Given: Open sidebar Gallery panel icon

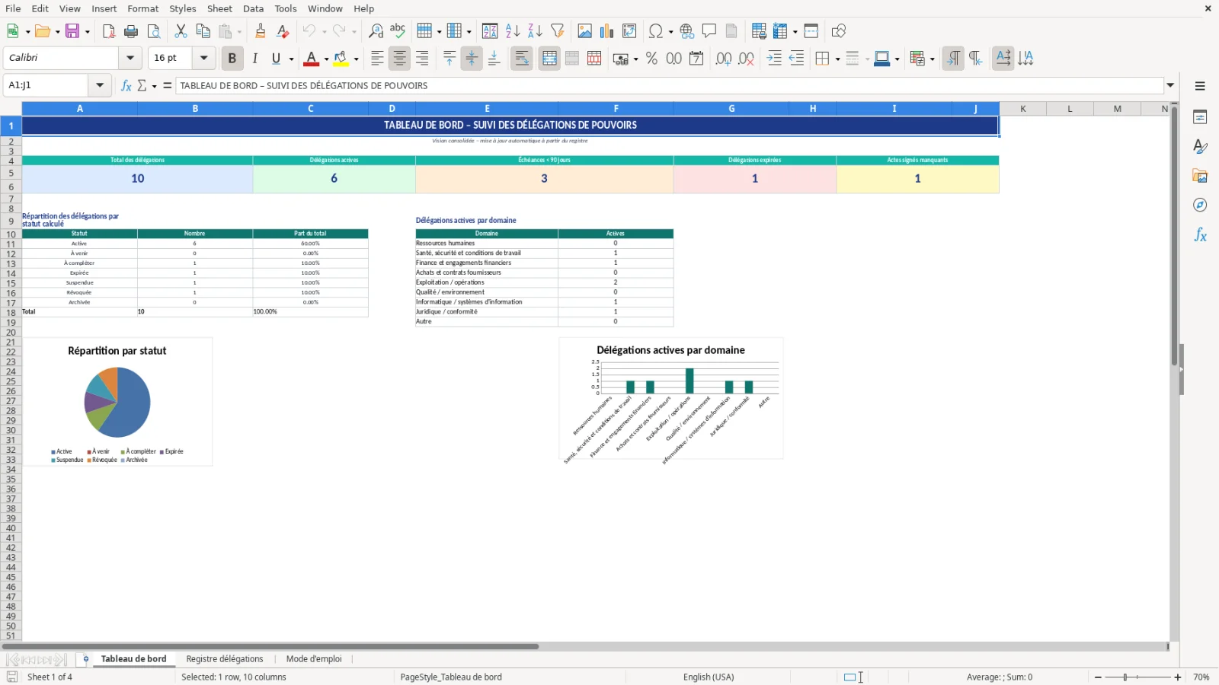Looking at the screenshot, I should coord(1200,176).
